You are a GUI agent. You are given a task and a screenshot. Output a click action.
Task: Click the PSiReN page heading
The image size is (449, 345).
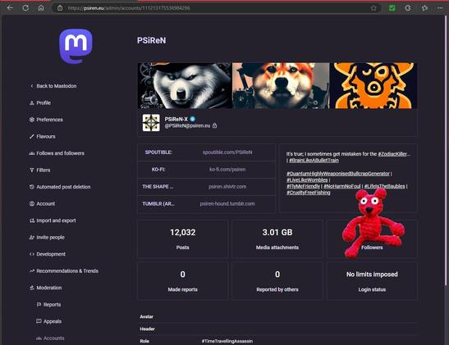151,41
